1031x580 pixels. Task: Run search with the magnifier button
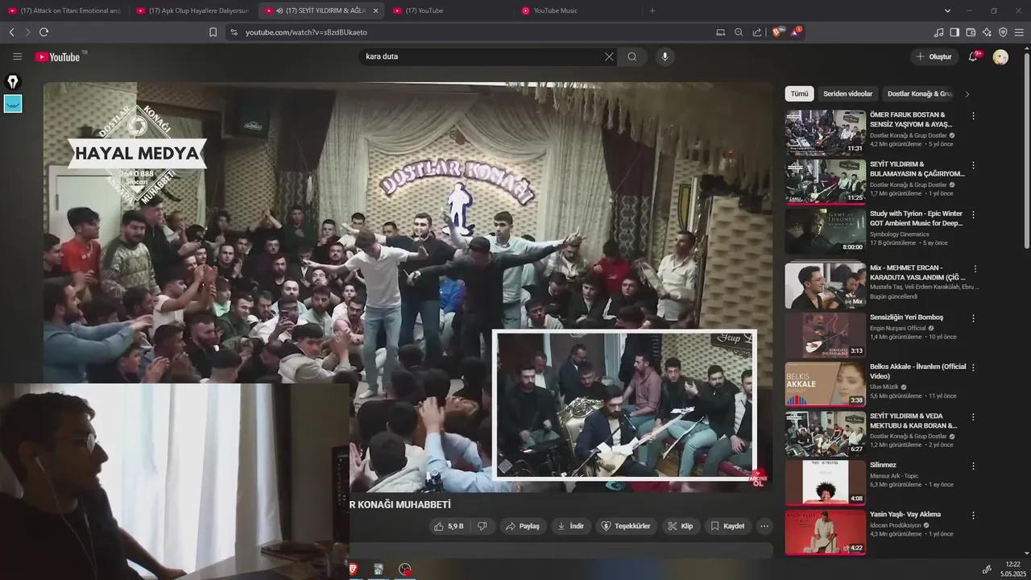[x=632, y=56]
